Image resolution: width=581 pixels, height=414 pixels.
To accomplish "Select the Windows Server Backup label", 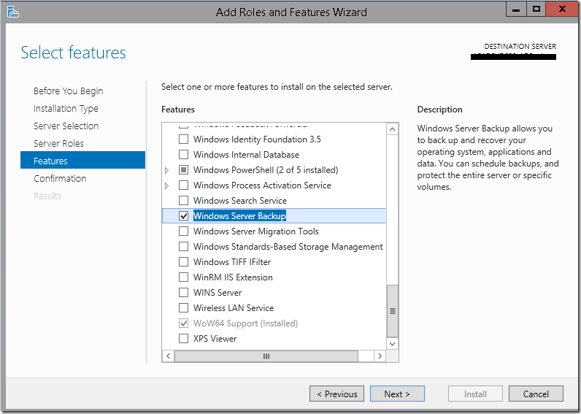I will (239, 216).
